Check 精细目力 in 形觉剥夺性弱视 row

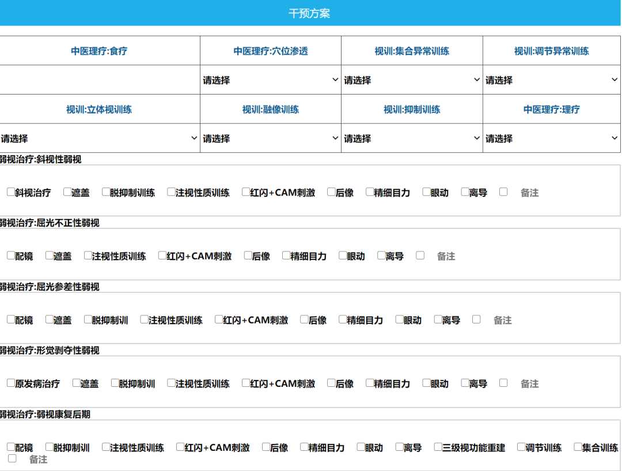(370, 383)
